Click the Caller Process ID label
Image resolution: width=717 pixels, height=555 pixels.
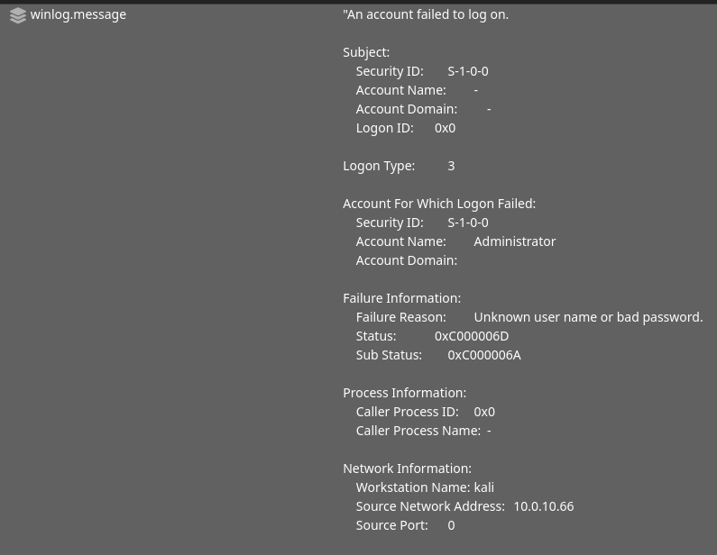(407, 412)
